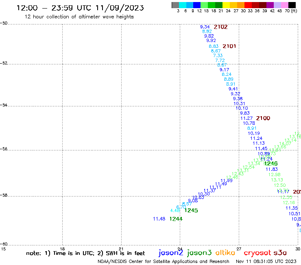Click the 12.50 reading
The height and width of the screenshot is (265, 301).
coord(280,185)
